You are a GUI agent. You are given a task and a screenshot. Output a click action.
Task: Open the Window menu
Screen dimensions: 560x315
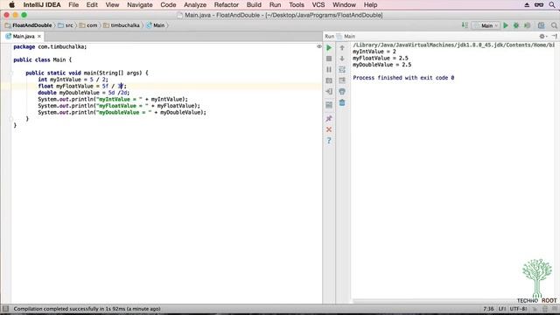[344, 5]
